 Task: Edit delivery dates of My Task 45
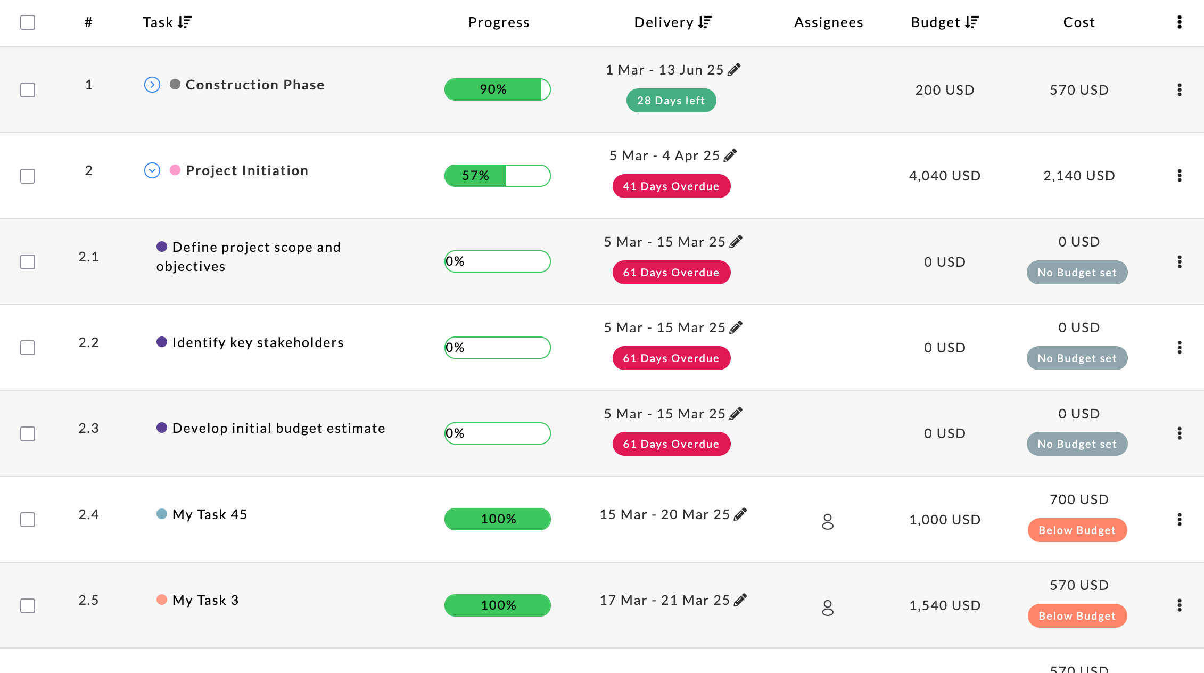(x=740, y=514)
